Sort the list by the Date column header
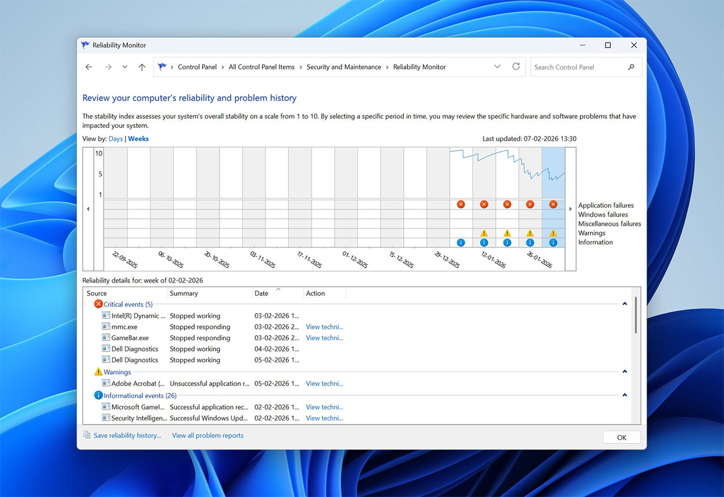 pos(262,293)
